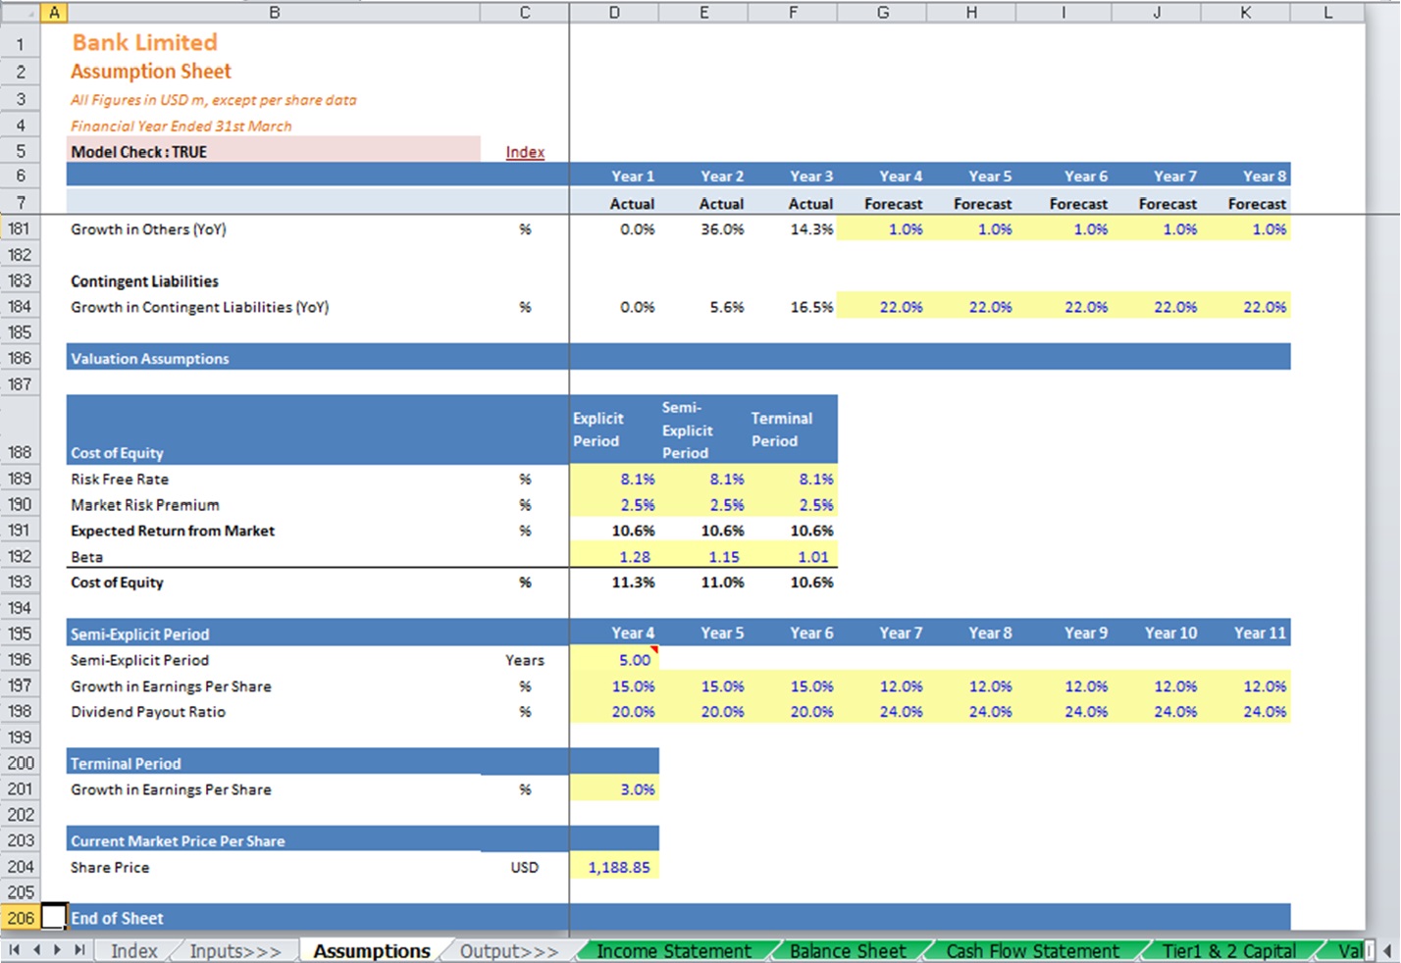The image size is (1401, 963).
Task: Select Year 2 Contingent Liabilities growth 5.6%
Action: tap(703, 307)
